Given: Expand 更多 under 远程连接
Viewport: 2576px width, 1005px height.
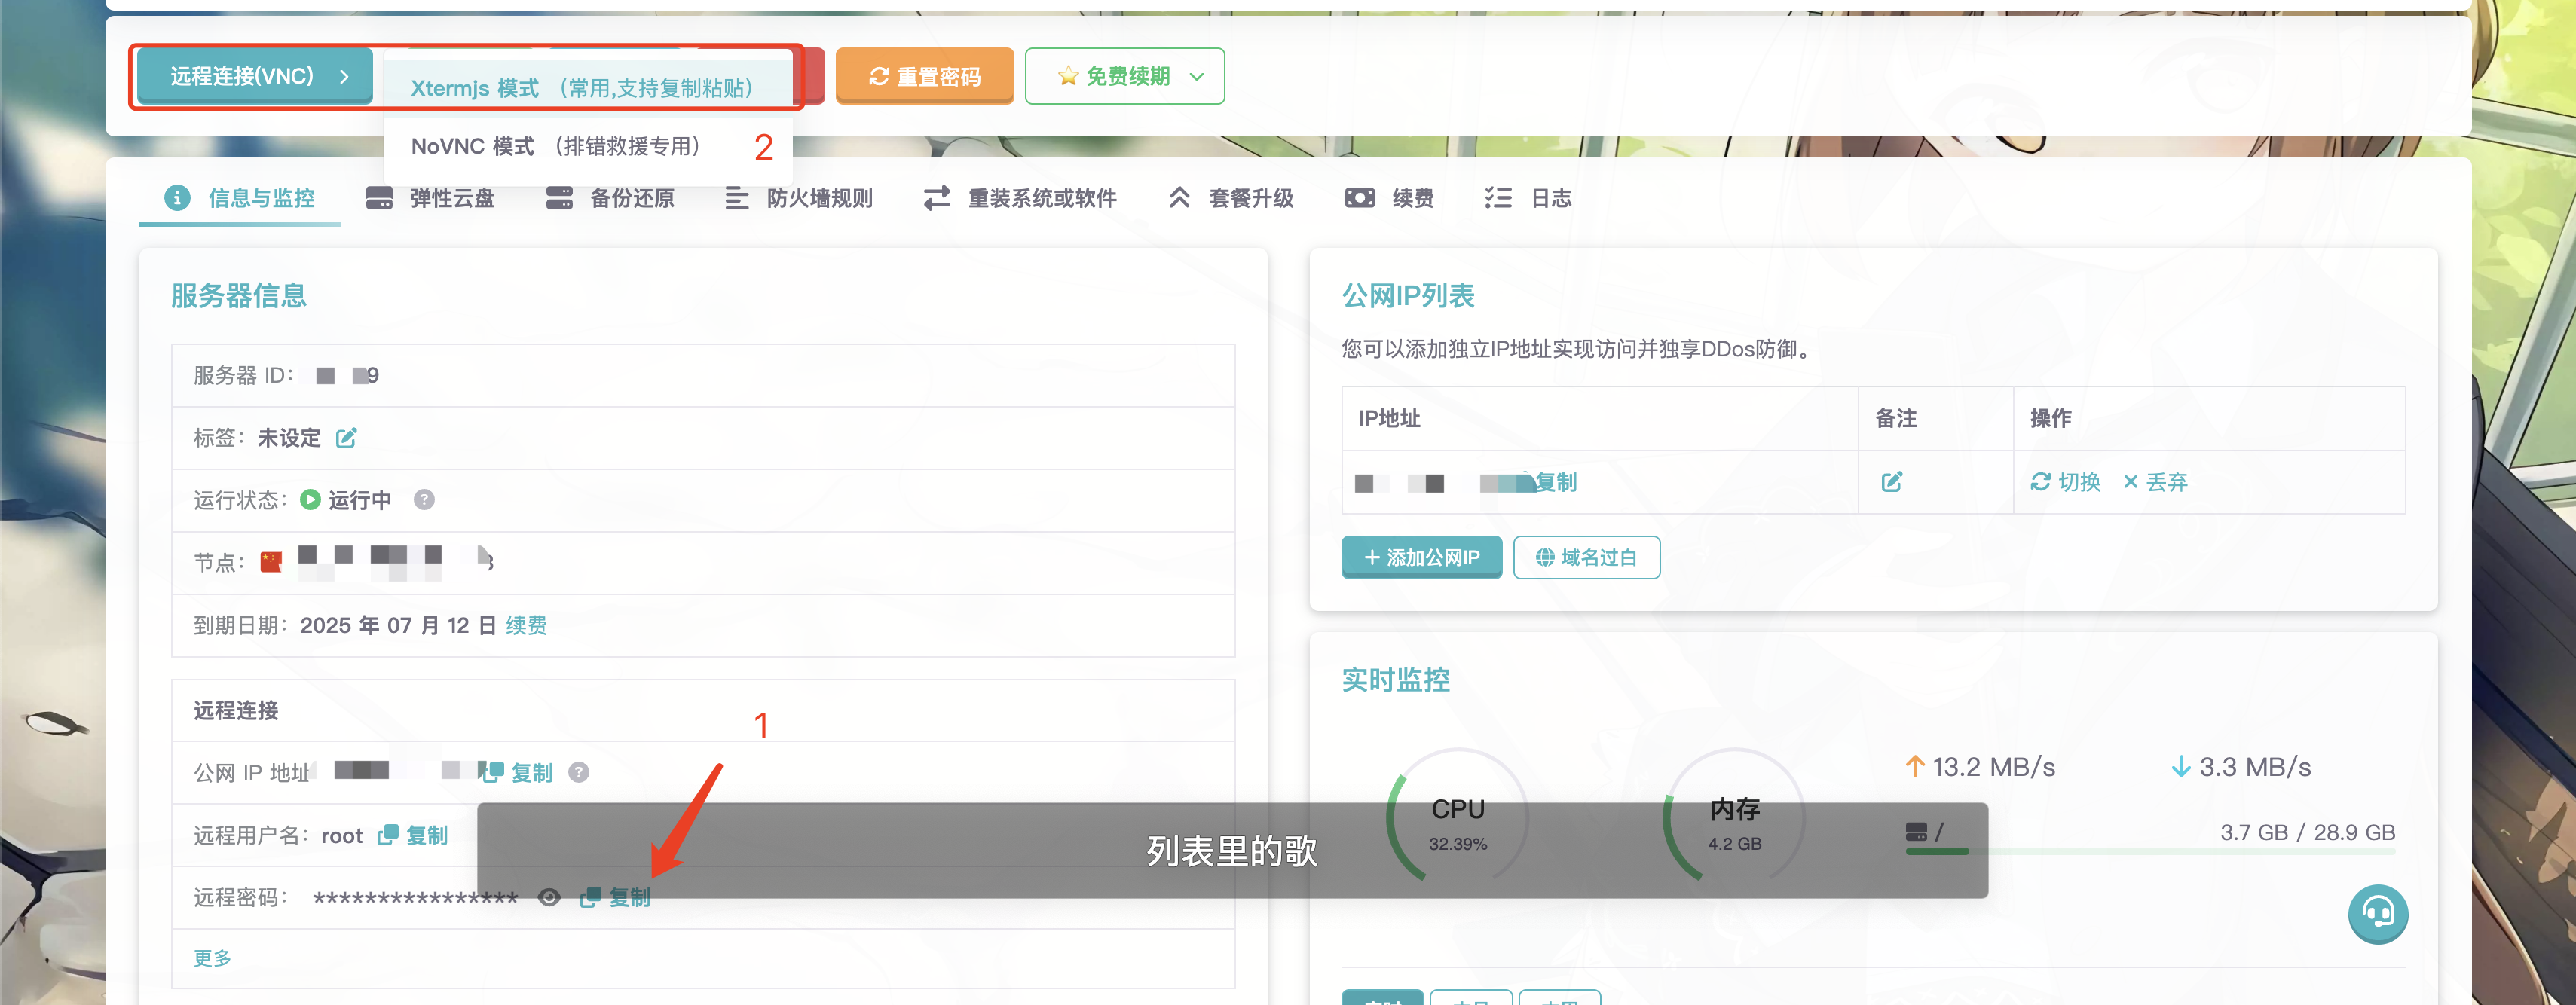Looking at the screenshot, I should 212,958.
